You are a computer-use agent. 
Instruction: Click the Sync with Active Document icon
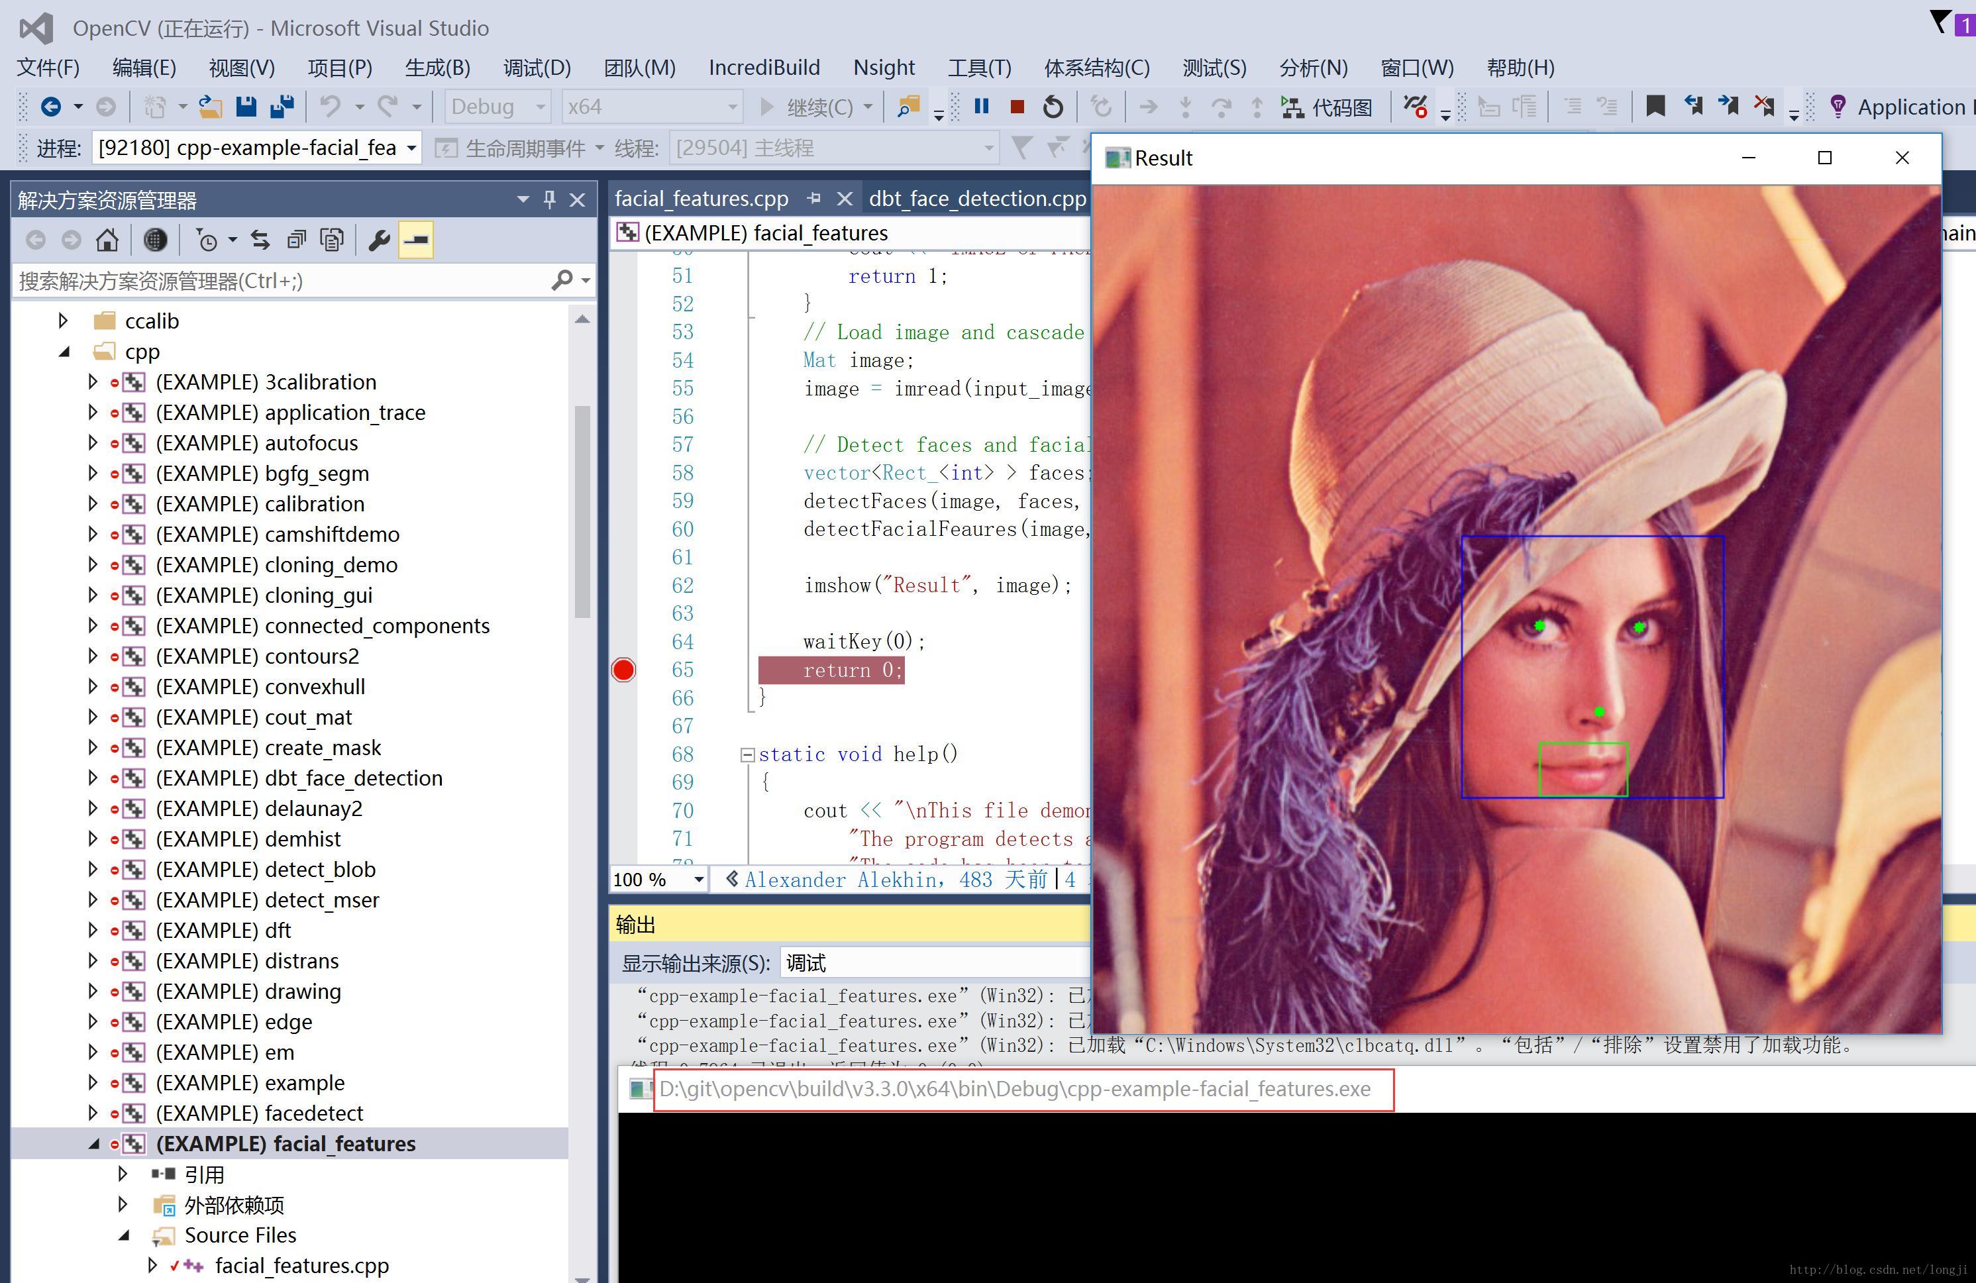(x=260, y=240)
